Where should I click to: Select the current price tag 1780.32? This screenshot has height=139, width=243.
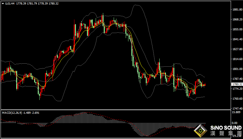(237, 84)
